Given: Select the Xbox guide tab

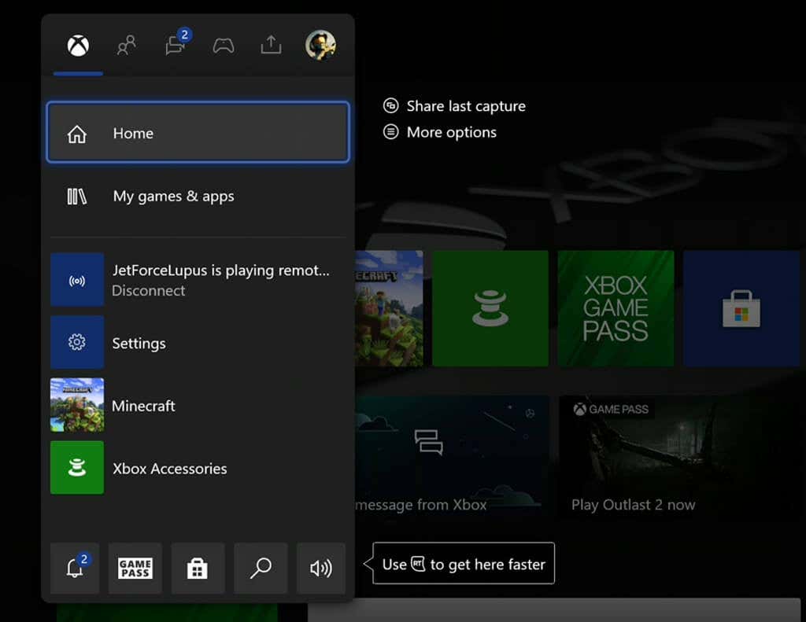Looking at the screenshot, I should [76, 46].
